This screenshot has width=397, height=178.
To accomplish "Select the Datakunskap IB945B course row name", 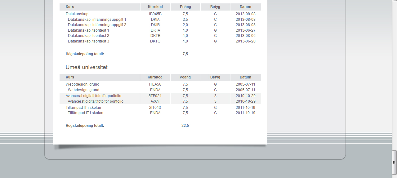I will 77,14.
